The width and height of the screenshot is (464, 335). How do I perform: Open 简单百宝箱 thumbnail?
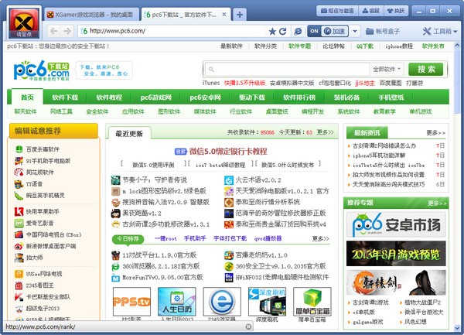(312, 302)
